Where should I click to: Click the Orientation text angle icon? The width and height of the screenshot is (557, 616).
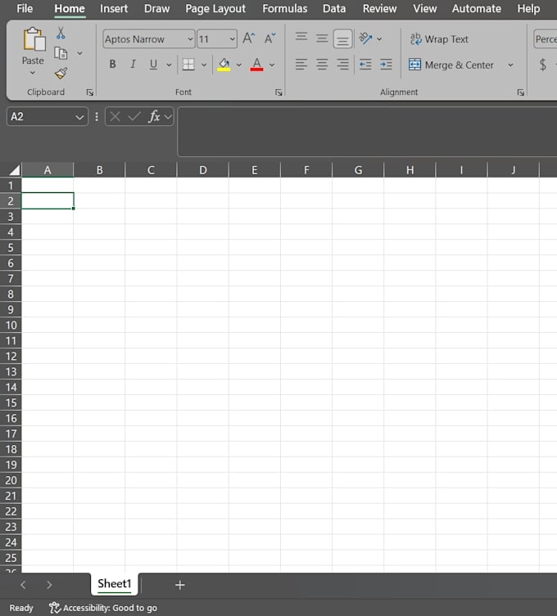pyautogui.click(x=365, y=38)
